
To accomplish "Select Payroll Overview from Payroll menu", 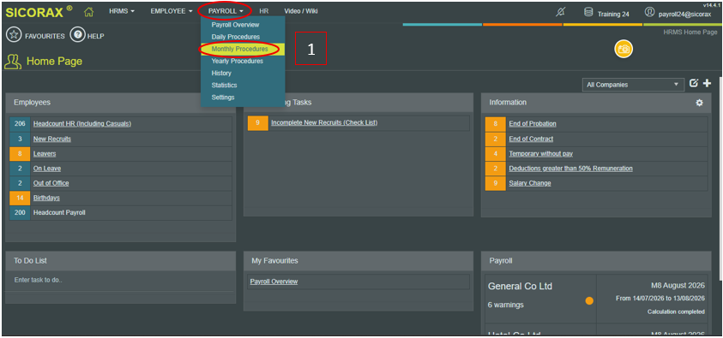I will tap(235, 25).
